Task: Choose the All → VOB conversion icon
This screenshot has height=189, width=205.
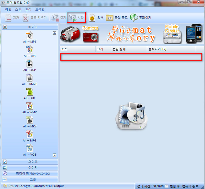Action: (x=30, y=148)
